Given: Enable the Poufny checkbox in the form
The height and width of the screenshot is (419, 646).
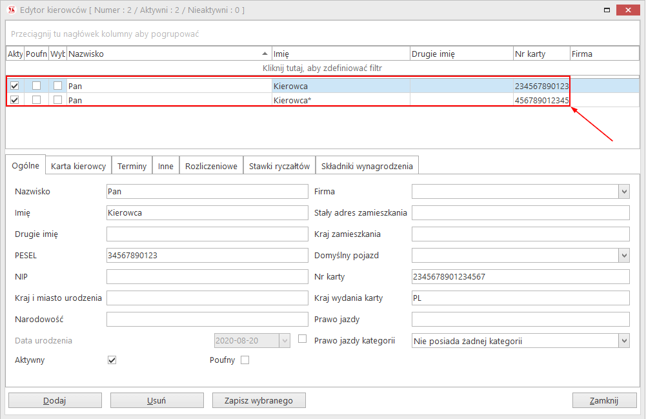Looking at the screenshot, I should [x=245, y=360].
